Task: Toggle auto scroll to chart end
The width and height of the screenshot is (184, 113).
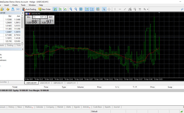Action: coord(87,9)
